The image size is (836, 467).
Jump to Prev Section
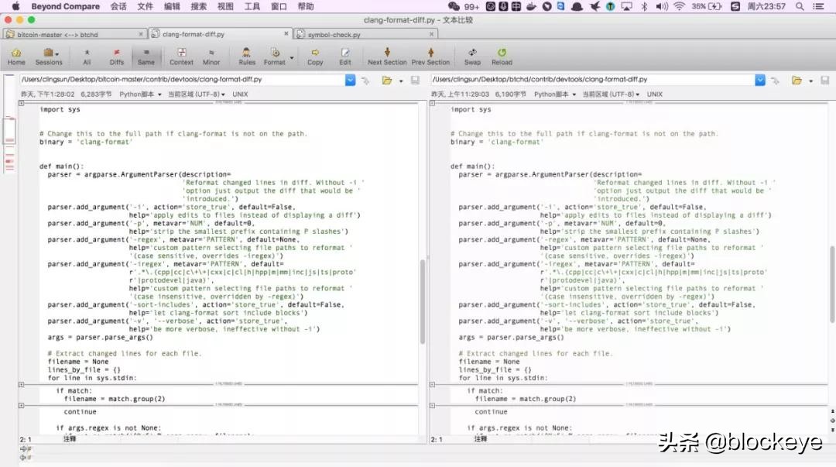430,57
